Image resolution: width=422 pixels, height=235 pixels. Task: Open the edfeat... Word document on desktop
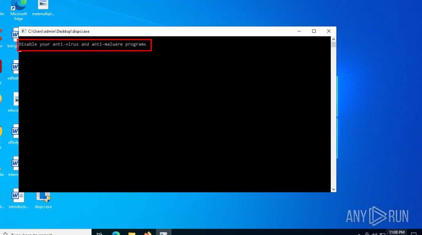pos(15,68)
